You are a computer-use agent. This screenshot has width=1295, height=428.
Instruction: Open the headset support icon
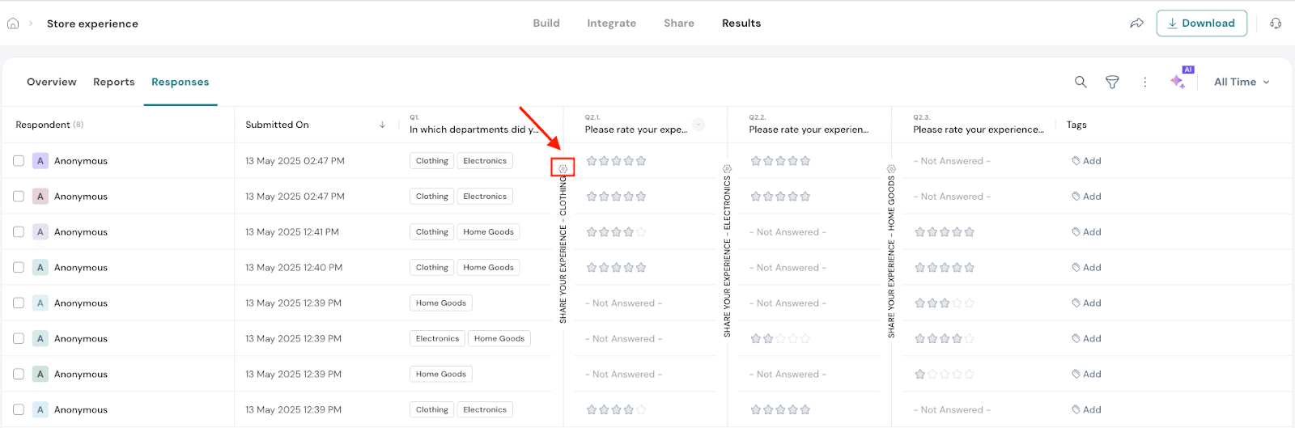1276,23
